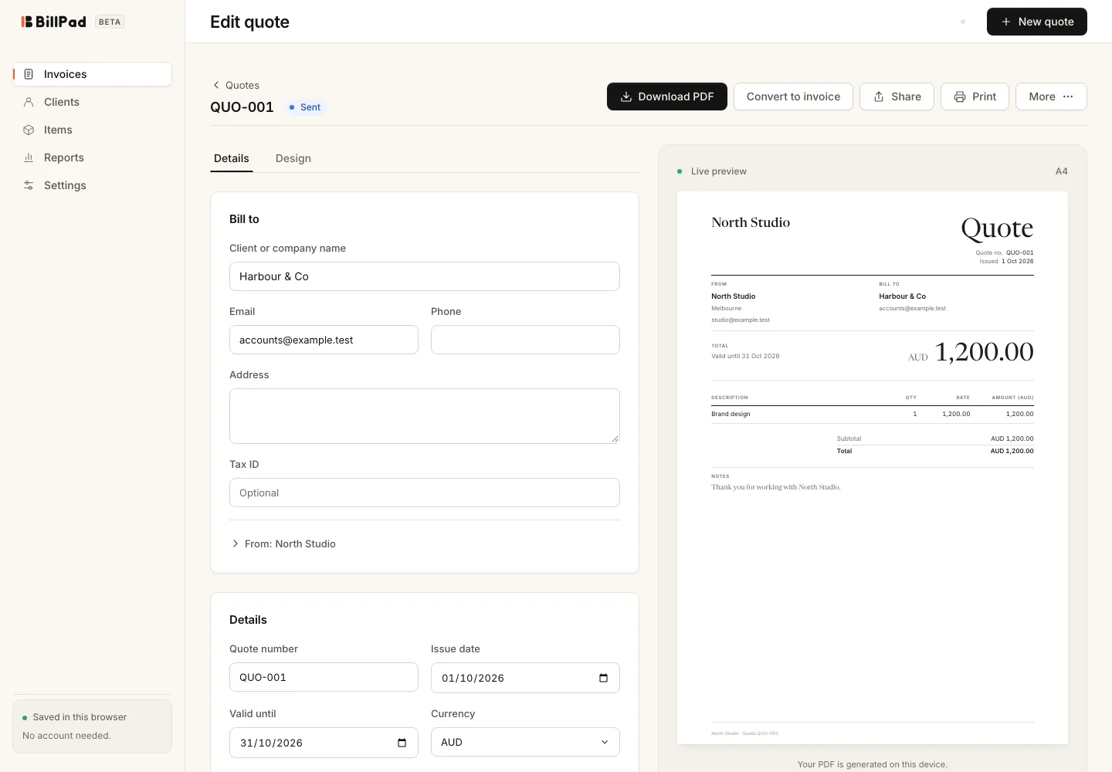Click the BETA label in sidebar
This screenshot has height=772, width=1112.
coord(110,22)
